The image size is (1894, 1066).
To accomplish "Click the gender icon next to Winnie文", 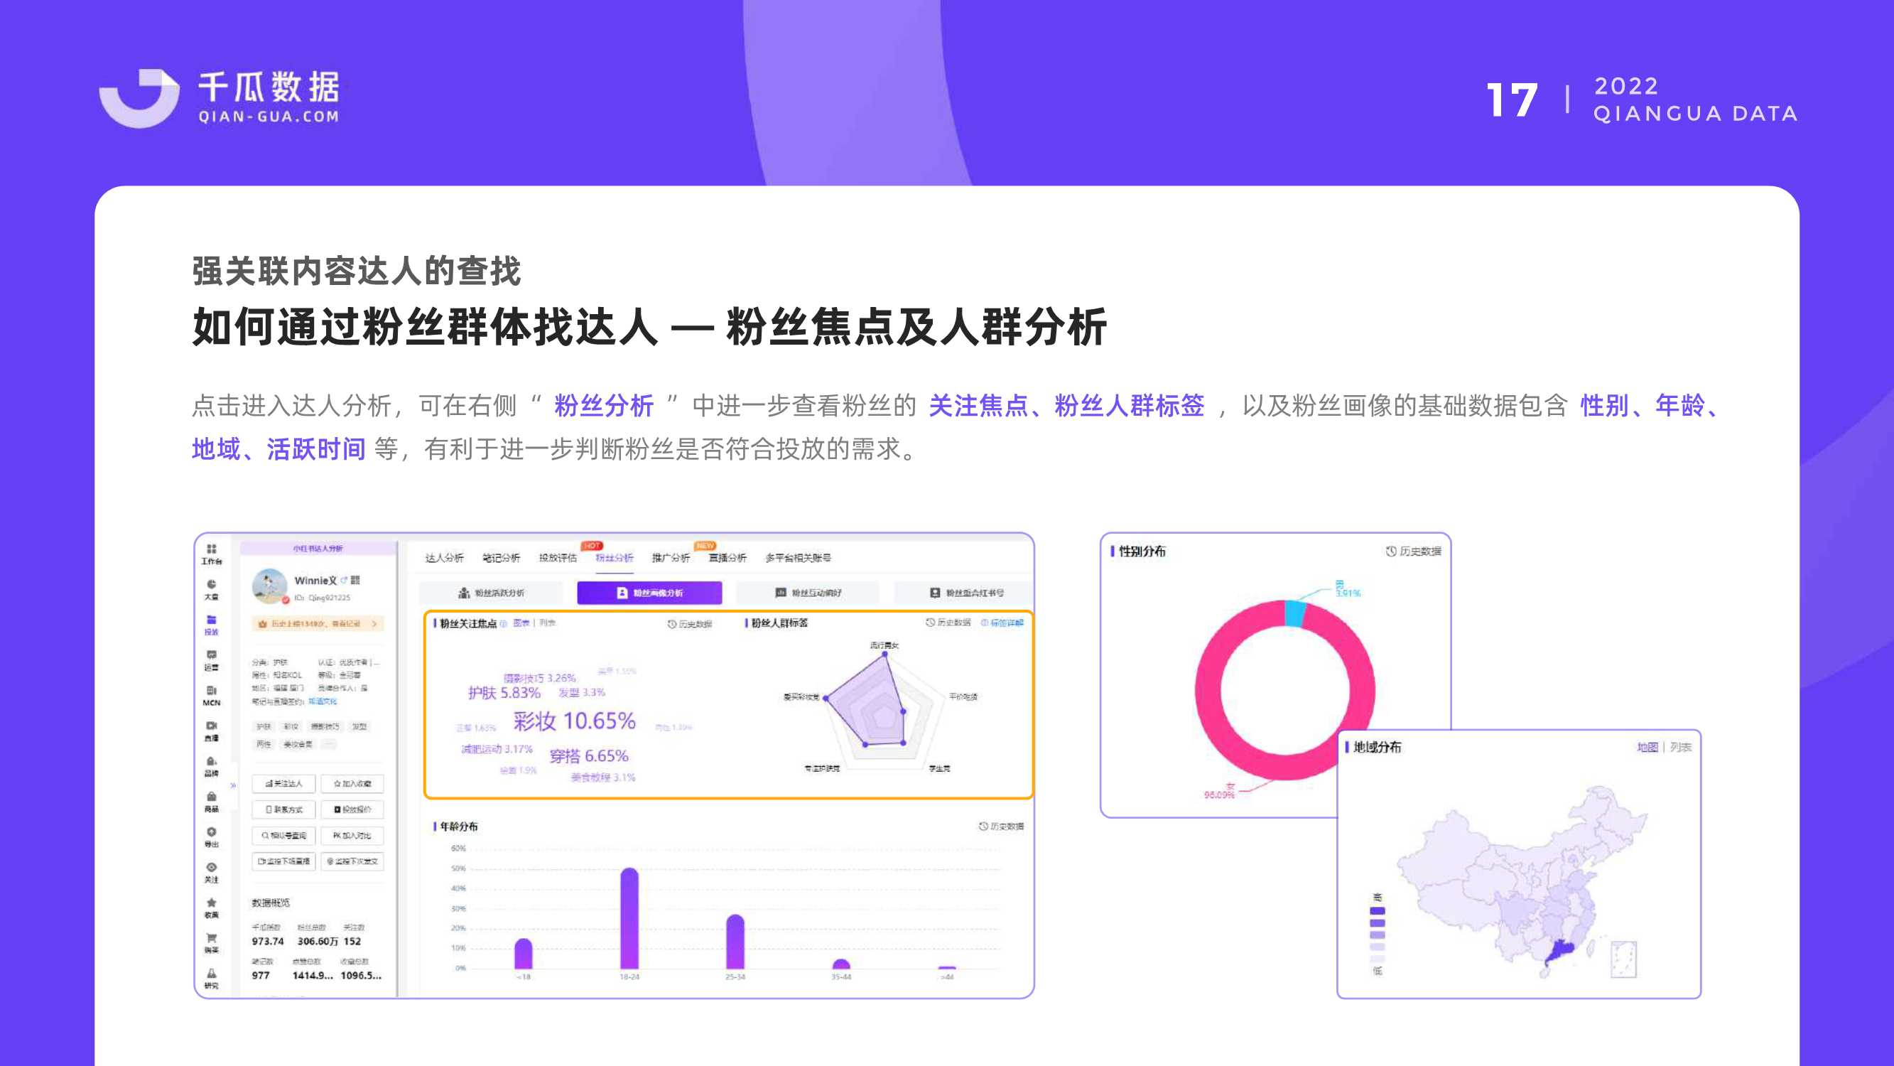I will (343, 580).
